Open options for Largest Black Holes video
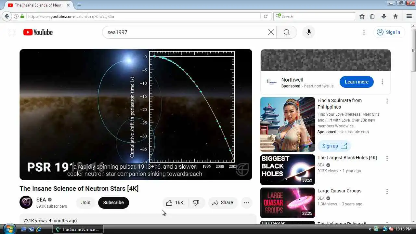Screen dimensions: 416x234 387,158
